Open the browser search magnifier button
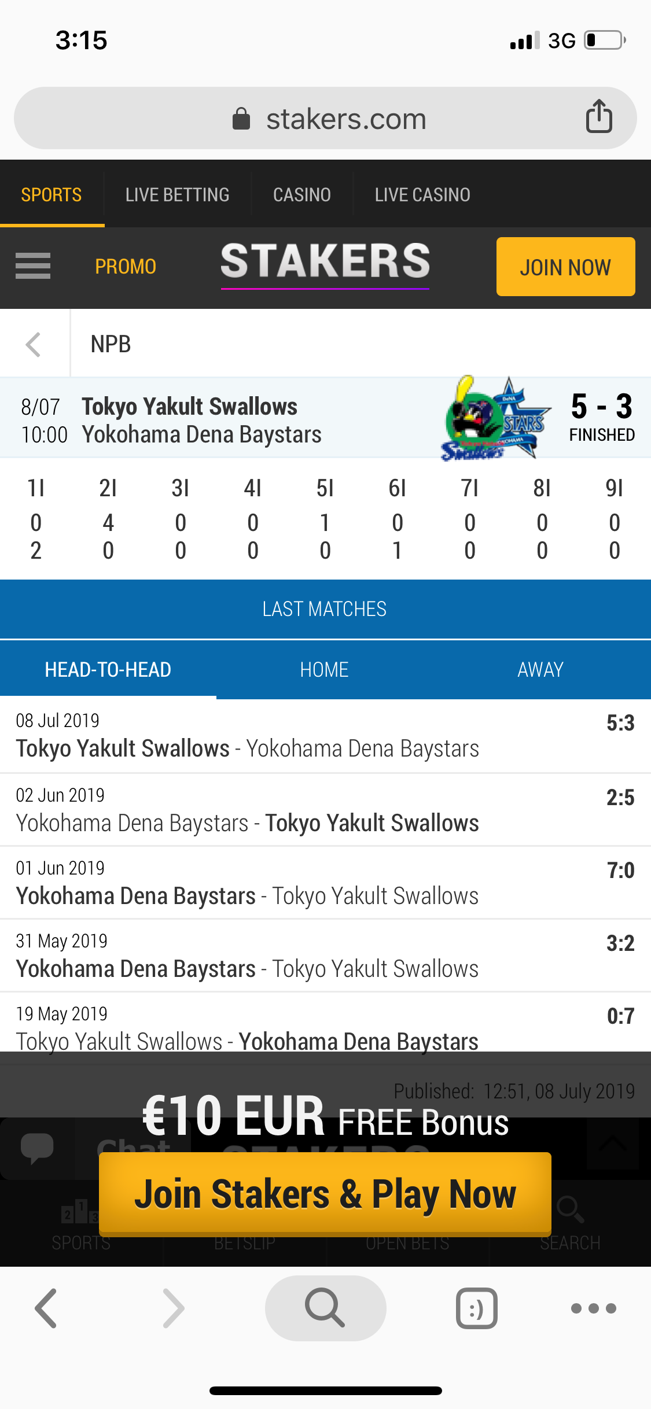This screenshot has height=1409, width=651. [325, 1308]
